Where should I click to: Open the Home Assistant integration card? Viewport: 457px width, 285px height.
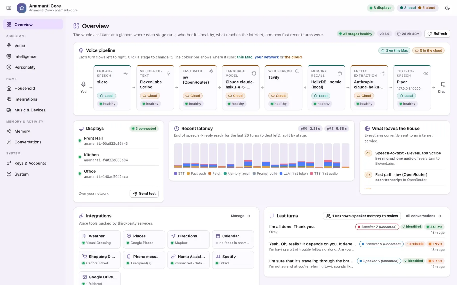click(189, 260)
